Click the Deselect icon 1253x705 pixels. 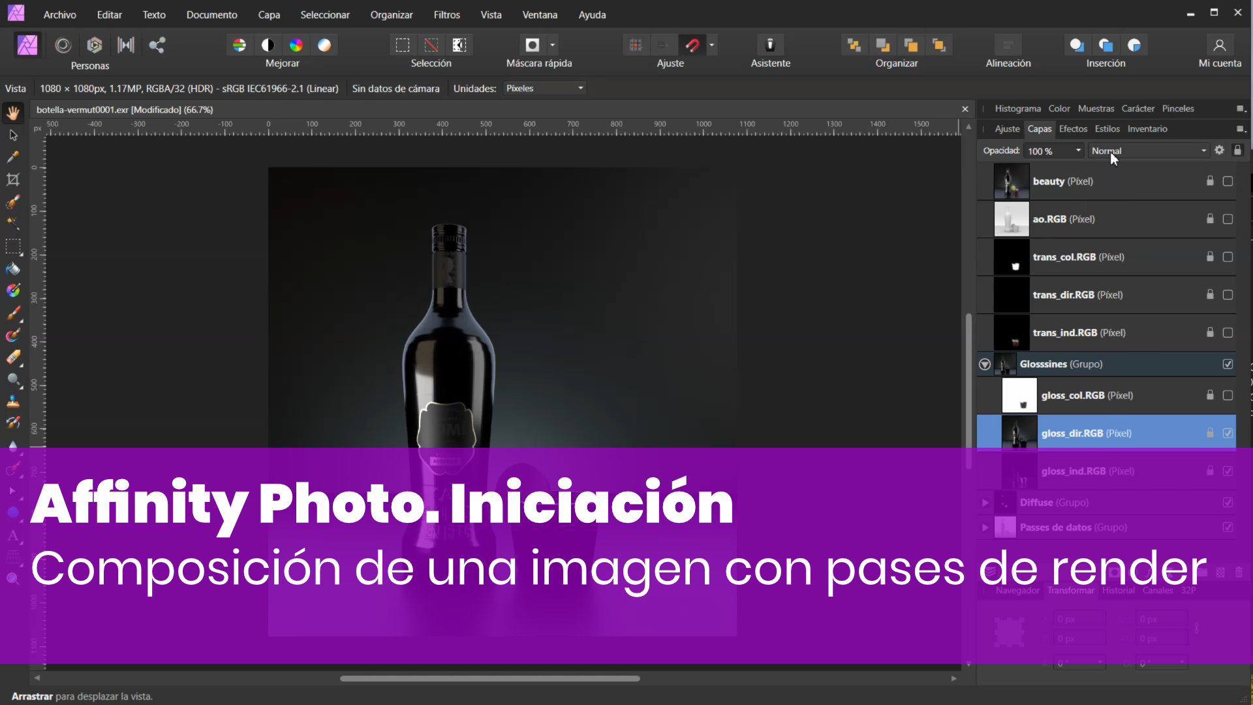[x=431, y=45]
